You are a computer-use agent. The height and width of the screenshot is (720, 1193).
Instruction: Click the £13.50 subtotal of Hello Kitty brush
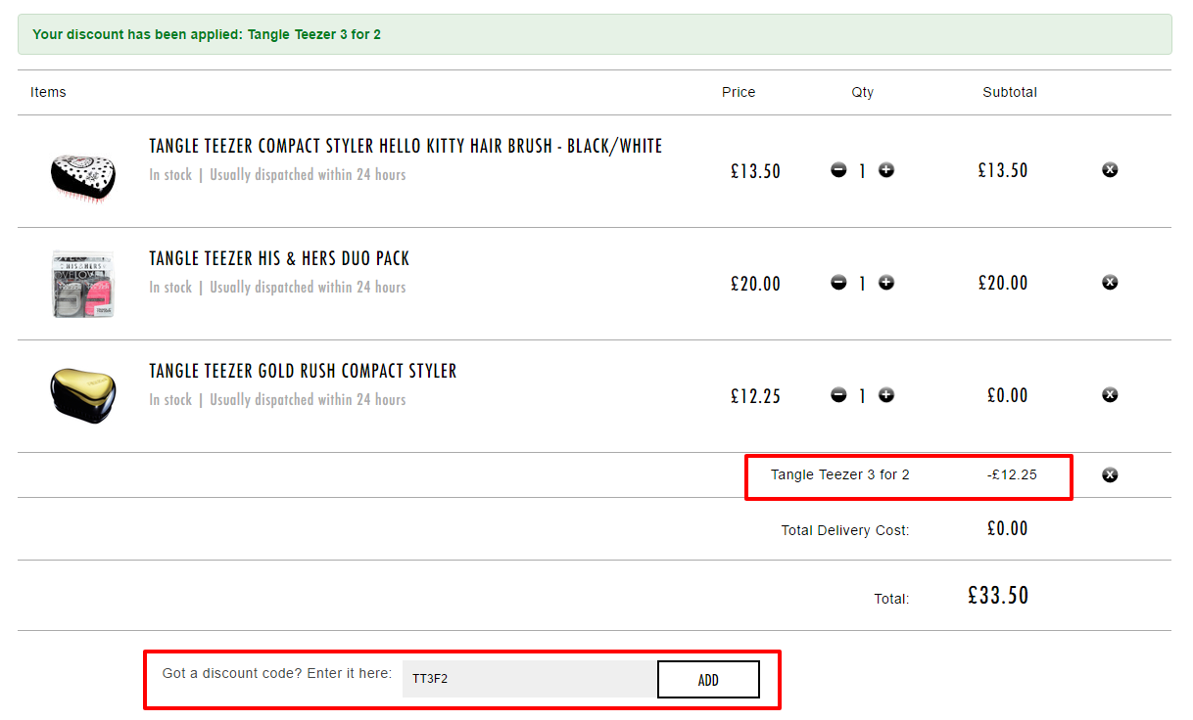click(1003, 171)
